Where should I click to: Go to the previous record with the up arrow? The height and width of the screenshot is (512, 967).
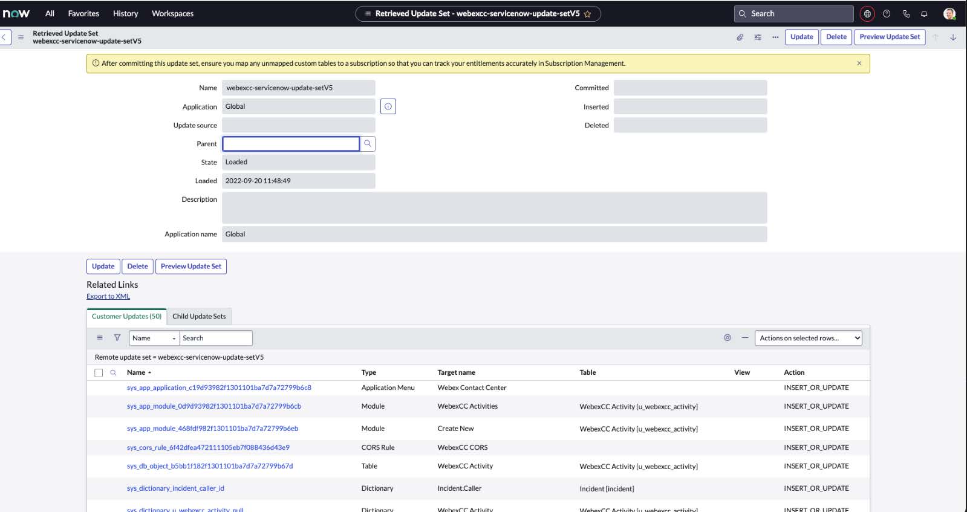point(936,37)
